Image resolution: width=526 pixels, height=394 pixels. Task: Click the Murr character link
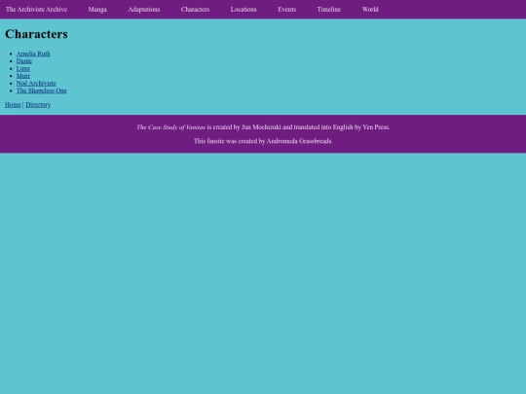(23, 76)
